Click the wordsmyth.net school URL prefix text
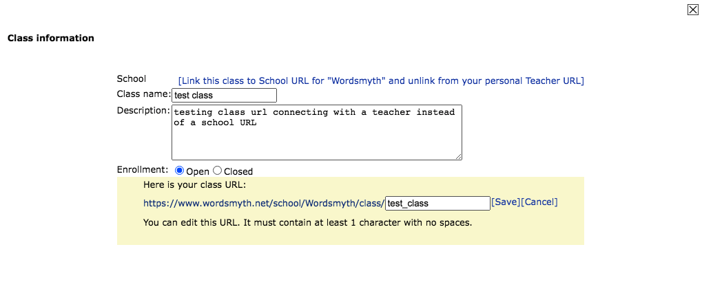 pos(264,204)
